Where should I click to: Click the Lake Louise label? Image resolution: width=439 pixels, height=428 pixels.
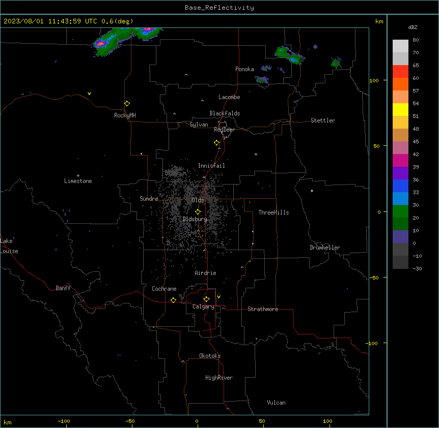point(9,246)
